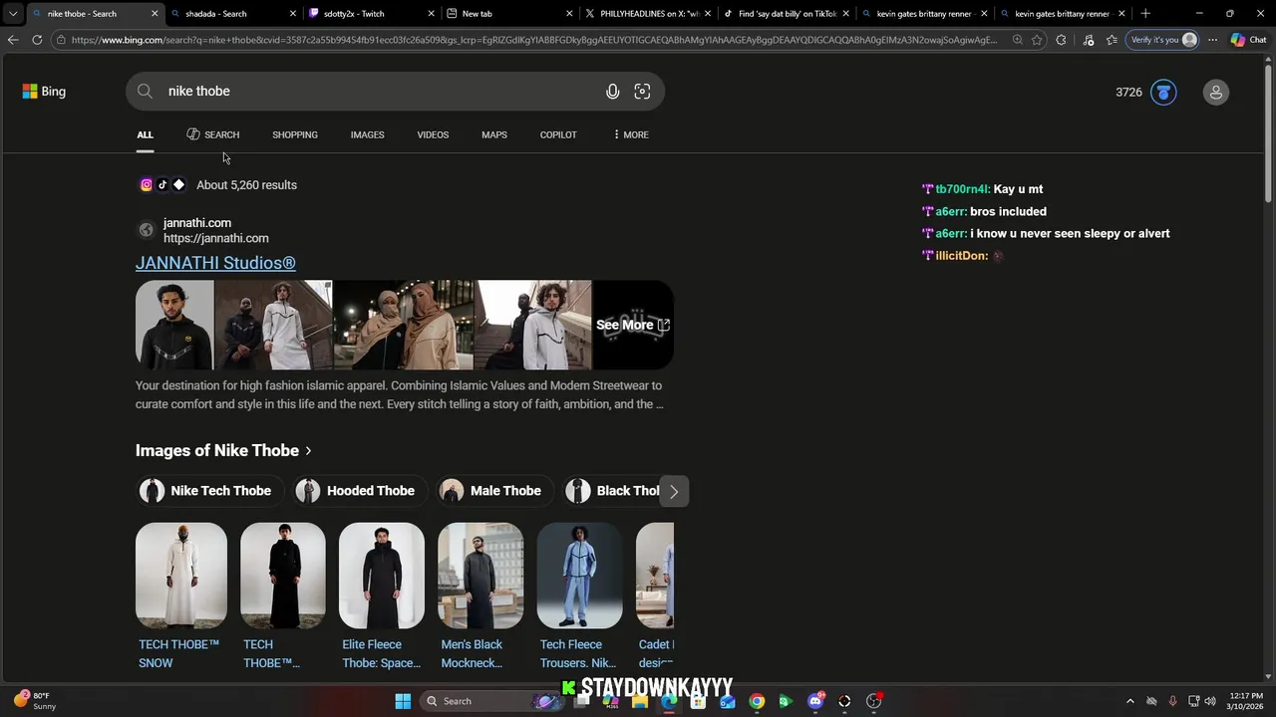Open the volume speaker tray icon
This screenshot has width=1276, height=717.
click(1210, 701)
